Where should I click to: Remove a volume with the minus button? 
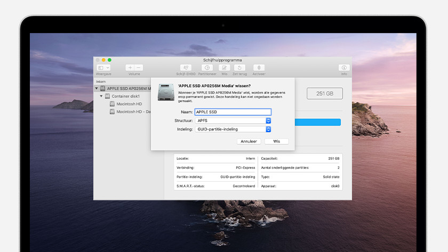point(139,68)
